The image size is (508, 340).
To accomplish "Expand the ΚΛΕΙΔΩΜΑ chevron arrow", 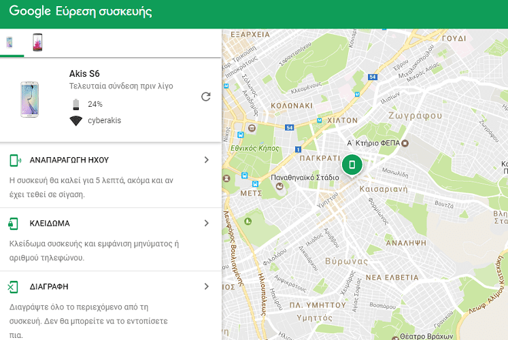I will (x=206, y=223).
